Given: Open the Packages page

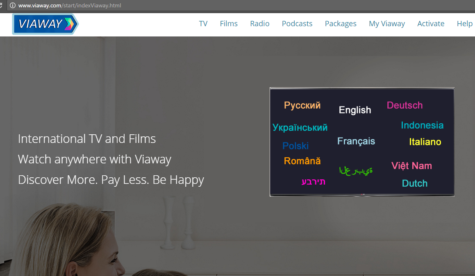Looking at the screenshot, I should tap(341, 24).
